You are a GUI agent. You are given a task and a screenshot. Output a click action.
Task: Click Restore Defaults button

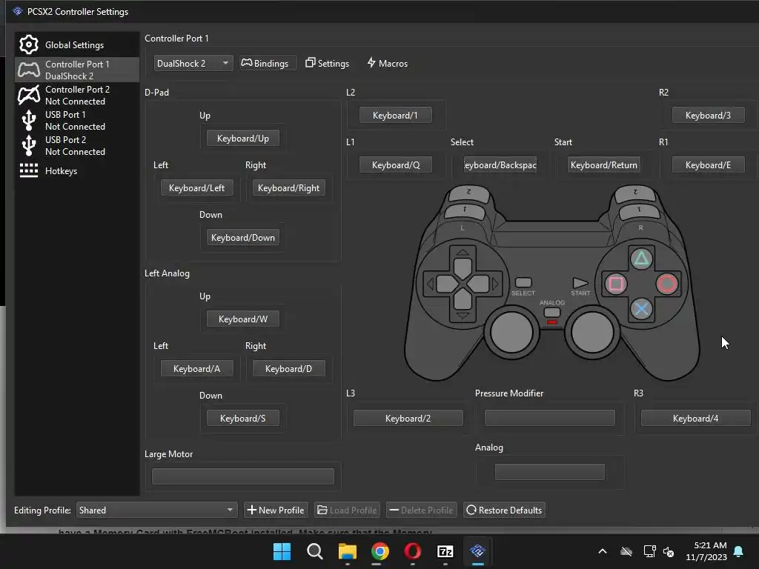click(504, 510)
